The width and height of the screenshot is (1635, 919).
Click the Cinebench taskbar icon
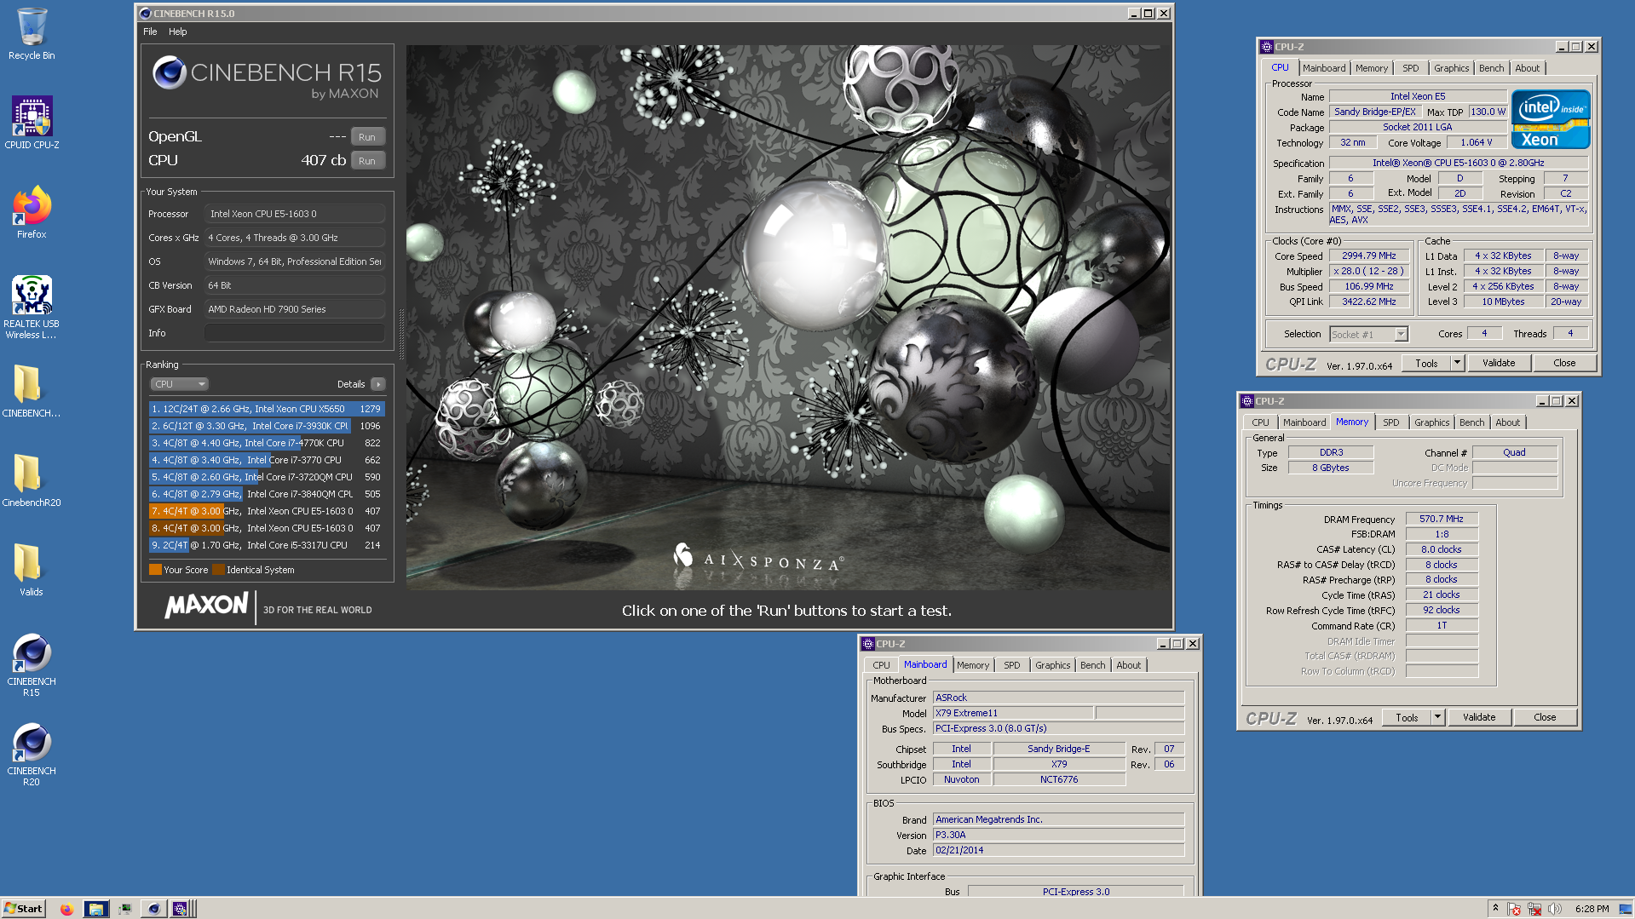coord(153,909)
